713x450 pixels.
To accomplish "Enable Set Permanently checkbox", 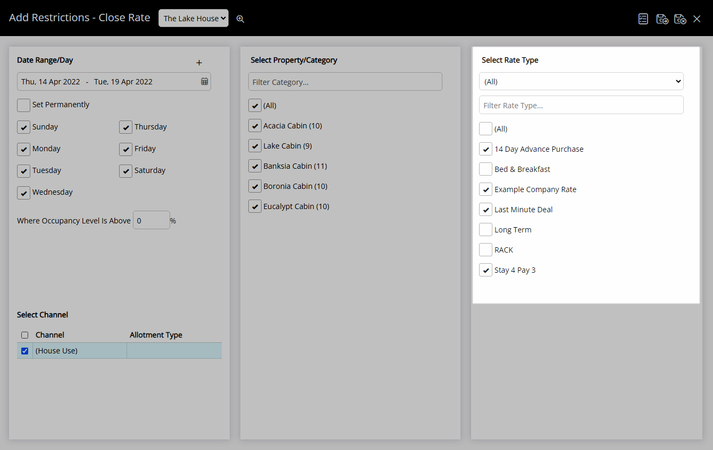I will coord(23,105).
